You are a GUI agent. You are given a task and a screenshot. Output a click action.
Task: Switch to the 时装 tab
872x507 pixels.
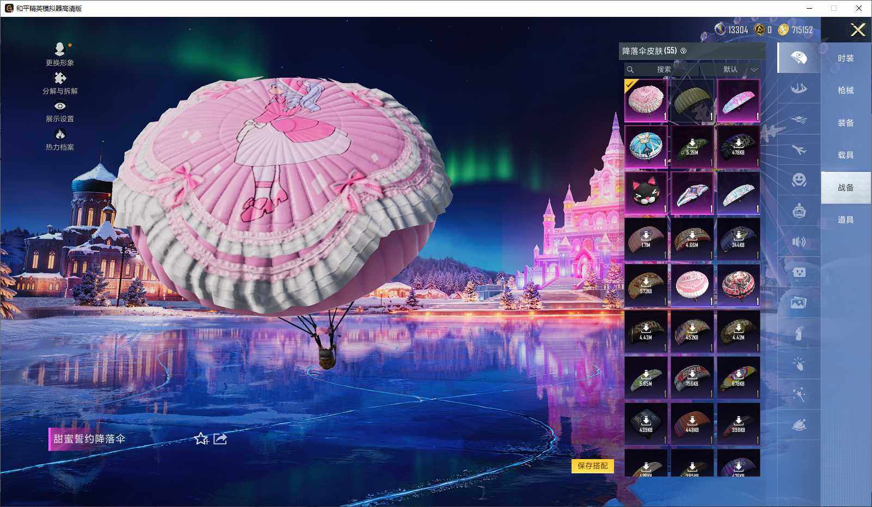845,58
